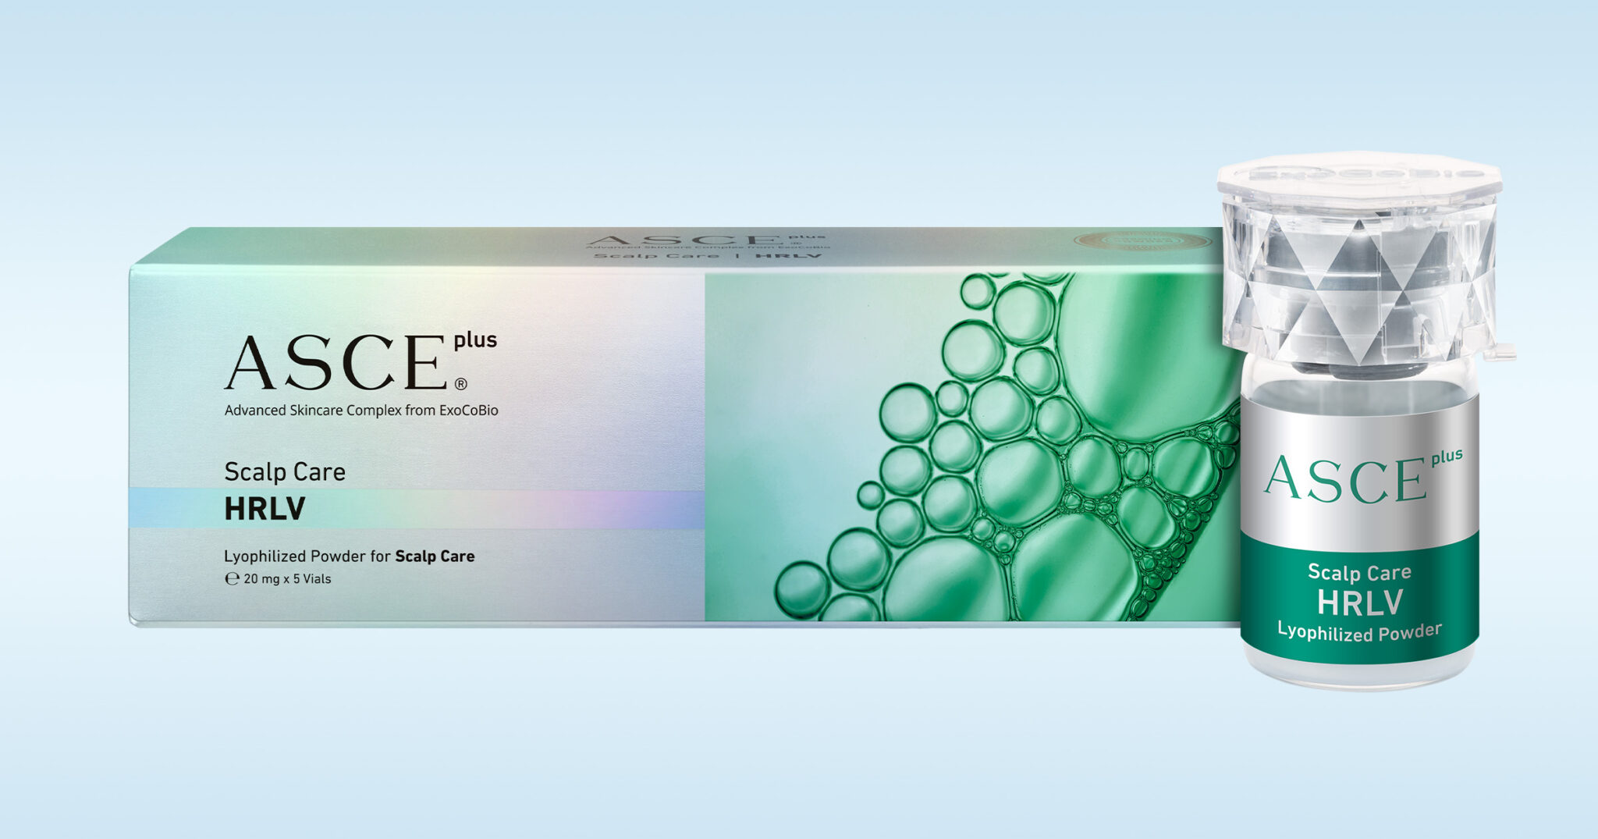The width and height of the screenshot is (1598, 839).
Task: Click the e-mark estimated sign before 20 mg
Action: point(232,579)
